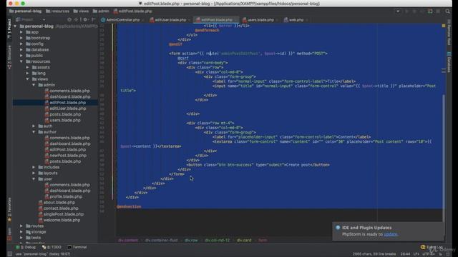Click the colored project structure icon

430,11
